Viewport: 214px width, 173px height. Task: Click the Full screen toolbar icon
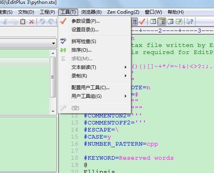click(179, 22)
